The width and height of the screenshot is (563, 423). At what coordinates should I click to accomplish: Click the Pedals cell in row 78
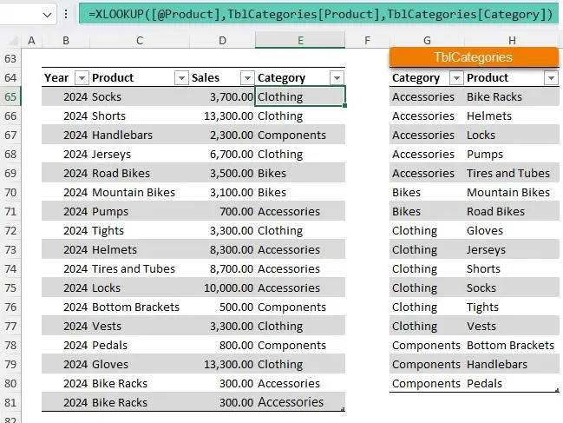(140, 345)
